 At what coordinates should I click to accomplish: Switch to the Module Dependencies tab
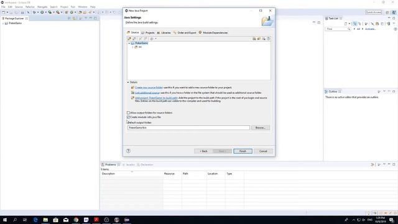[x=213, y=32]
